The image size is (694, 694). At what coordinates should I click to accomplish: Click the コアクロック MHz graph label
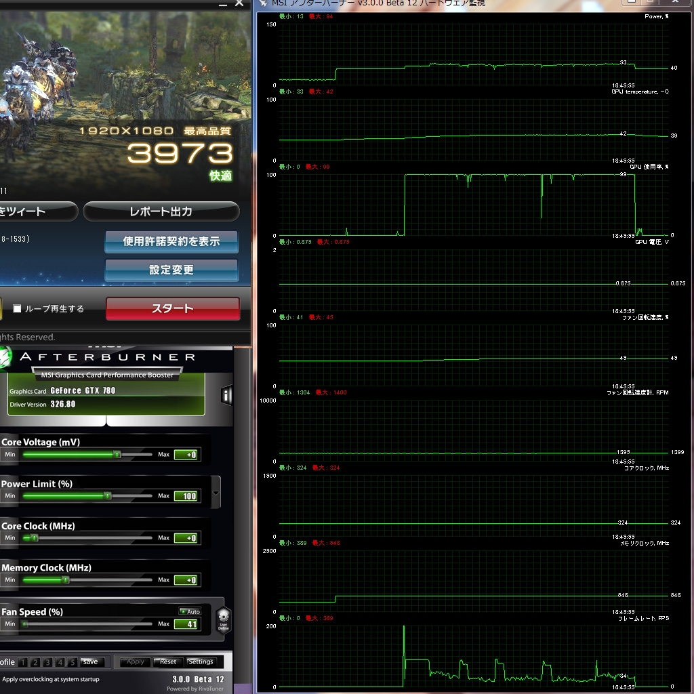pyautogui.click(x=646, y=468)
